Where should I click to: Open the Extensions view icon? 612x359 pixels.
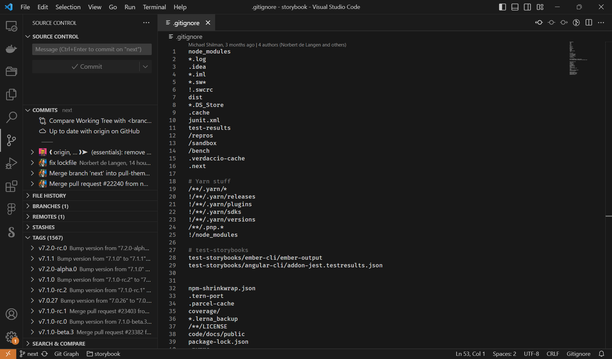click(11, 186)
